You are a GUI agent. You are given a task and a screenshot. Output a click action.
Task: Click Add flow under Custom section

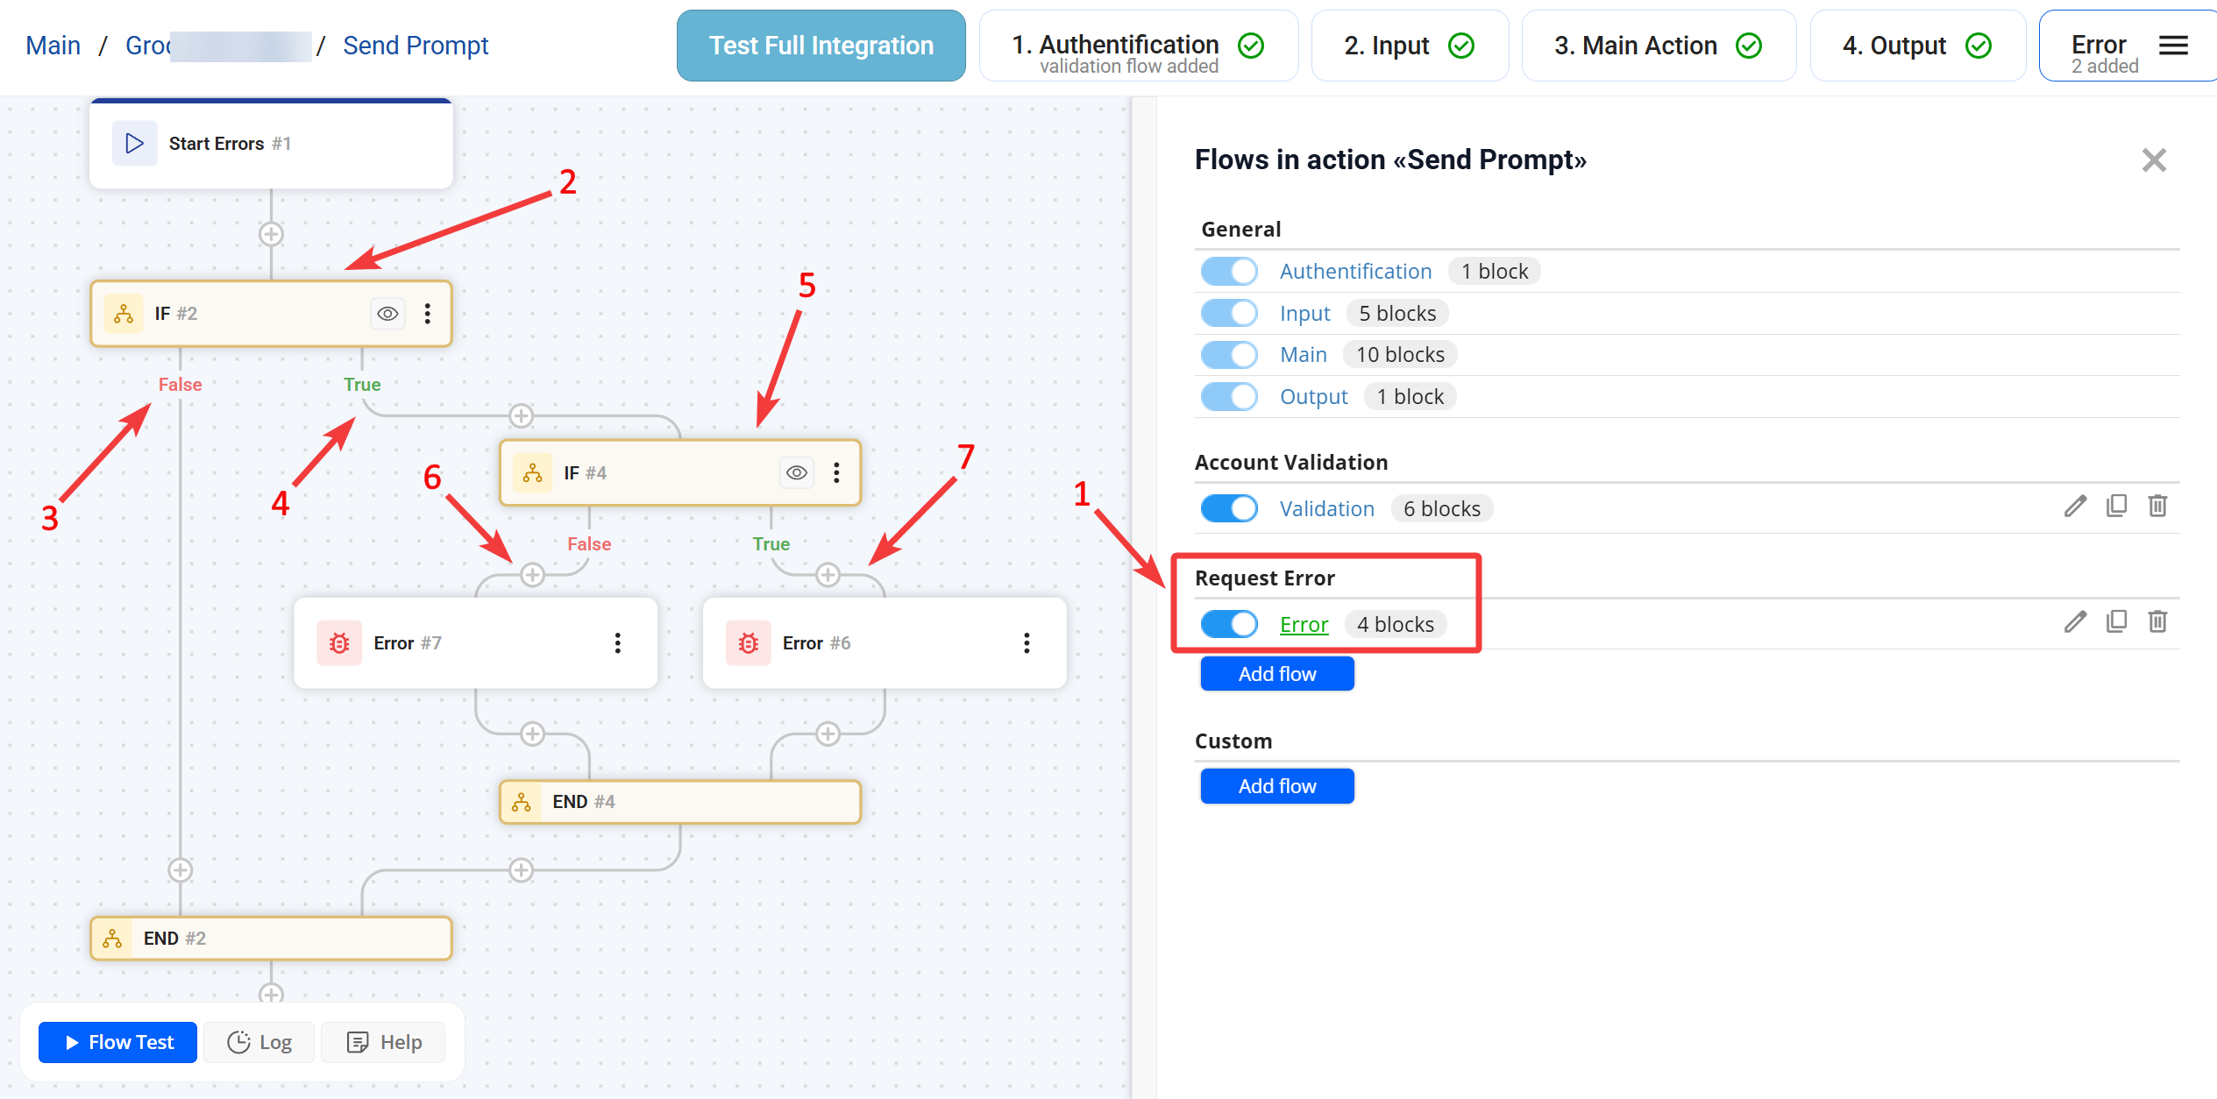point(1276,786)
